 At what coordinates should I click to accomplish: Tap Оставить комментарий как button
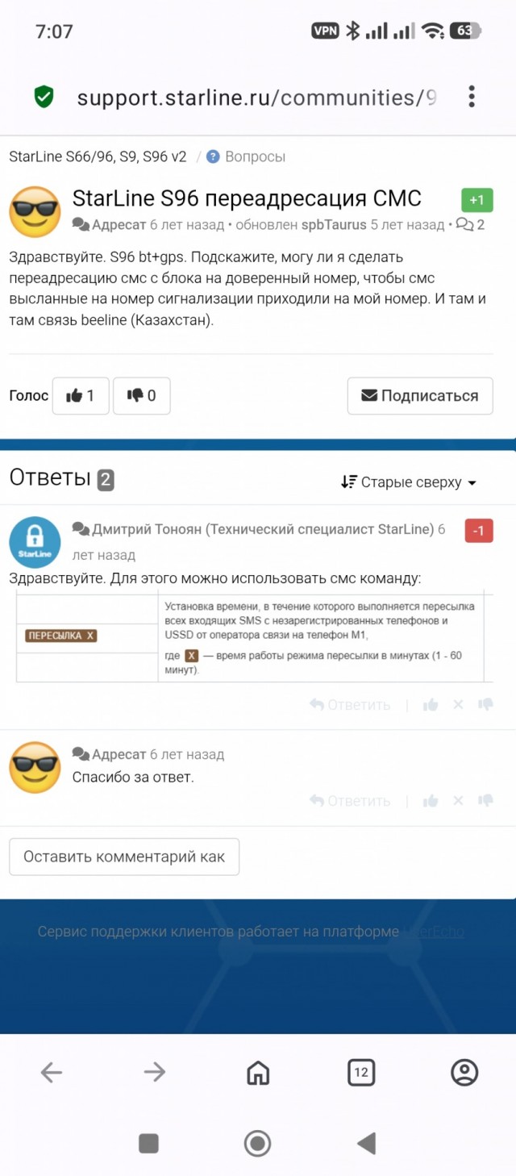(124, 857)
